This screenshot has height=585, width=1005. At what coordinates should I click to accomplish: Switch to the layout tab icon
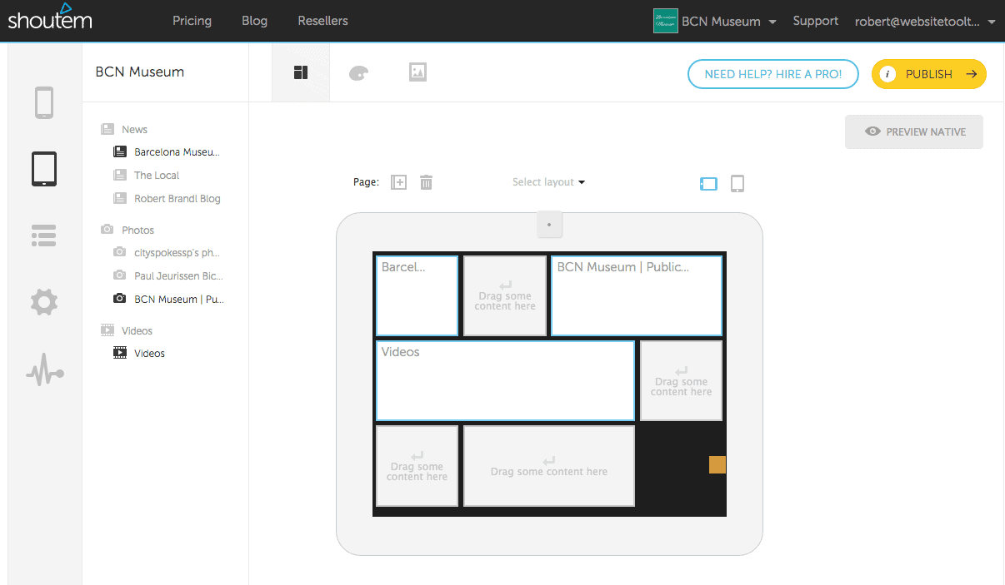[x=301, y=73]
